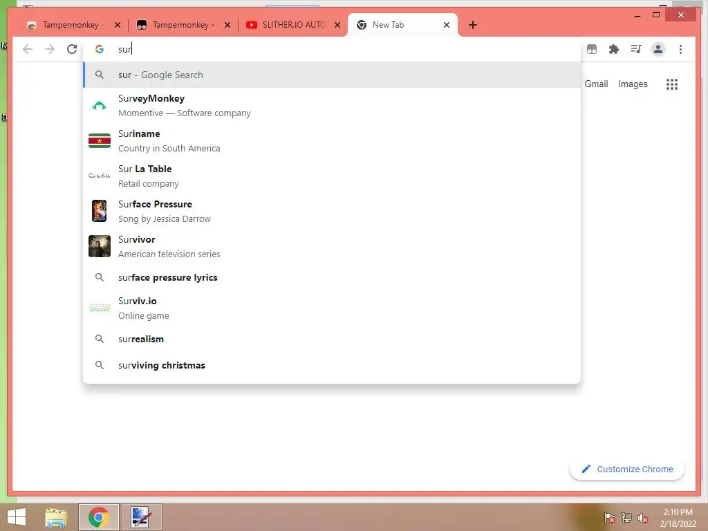This screenshot has height=531, width=708.
Task: Click the muted volume tray icon
Action: (x=642, y=518)
